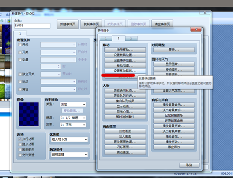The image size is (233, 178).
Task: Cancel the 事件指令 dialog with 取消
Action: click(x=189, y=165)
